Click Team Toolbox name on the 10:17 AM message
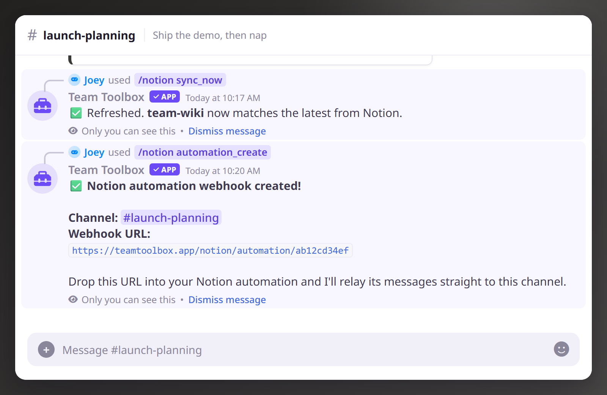This screenshot has width=607, height=395. (106, 97)
